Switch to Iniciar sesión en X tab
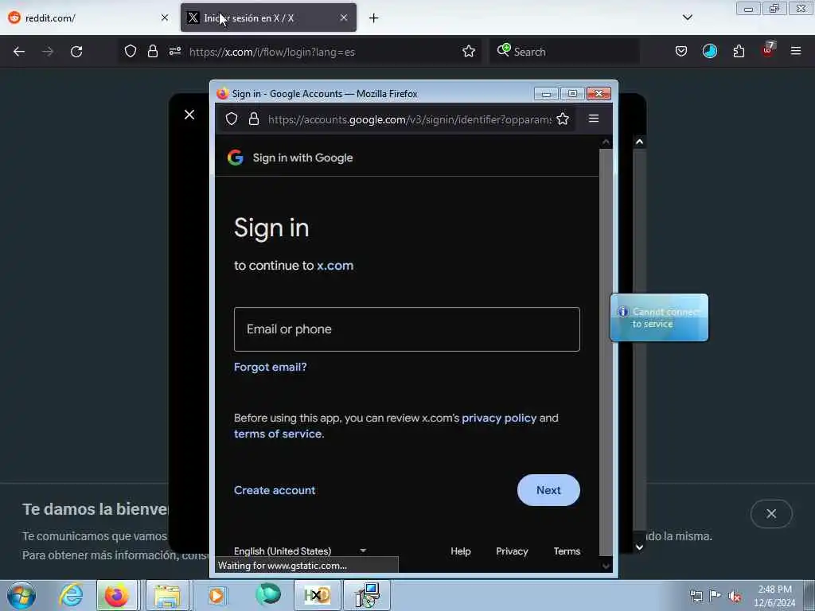The image size is (815, 611). click(268, 18)
